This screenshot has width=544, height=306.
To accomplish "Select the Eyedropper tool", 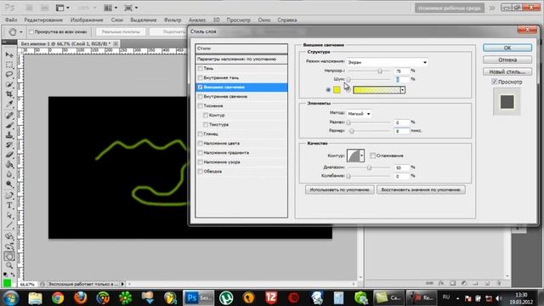I will point(9,104).
